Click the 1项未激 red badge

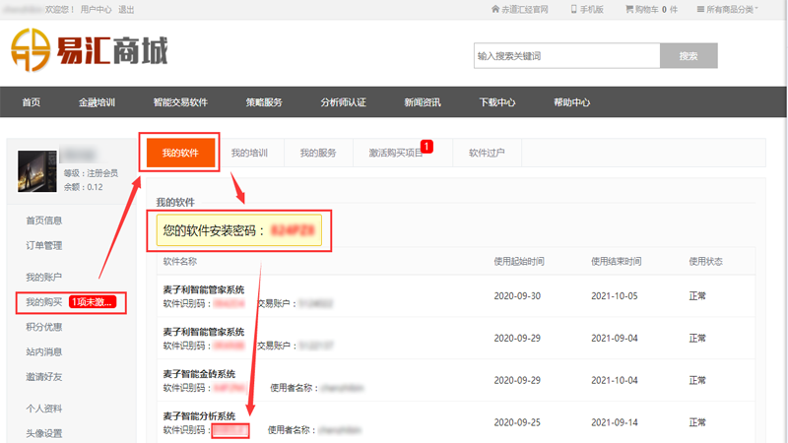click(x=93, y=302)
